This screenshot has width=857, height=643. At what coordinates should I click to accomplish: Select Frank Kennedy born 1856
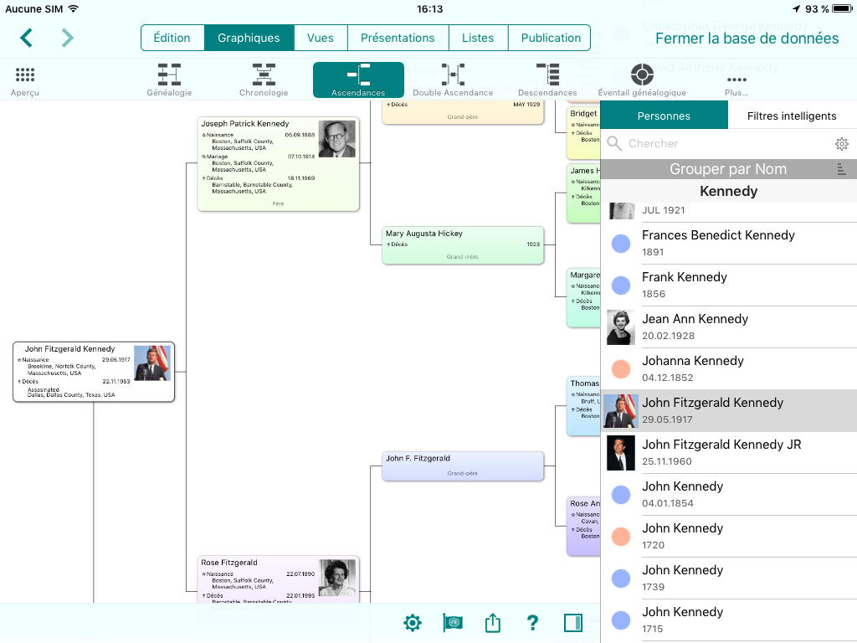(729, 285)
